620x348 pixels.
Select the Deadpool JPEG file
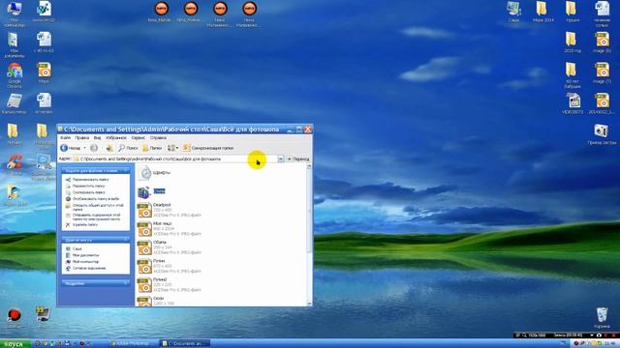[170, 210]
